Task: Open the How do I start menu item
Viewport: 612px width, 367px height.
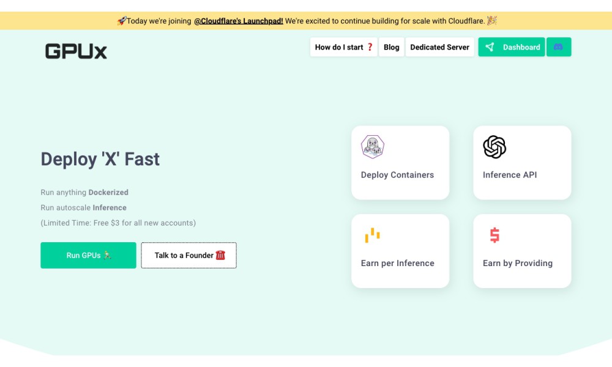Action: click(343, 47)
